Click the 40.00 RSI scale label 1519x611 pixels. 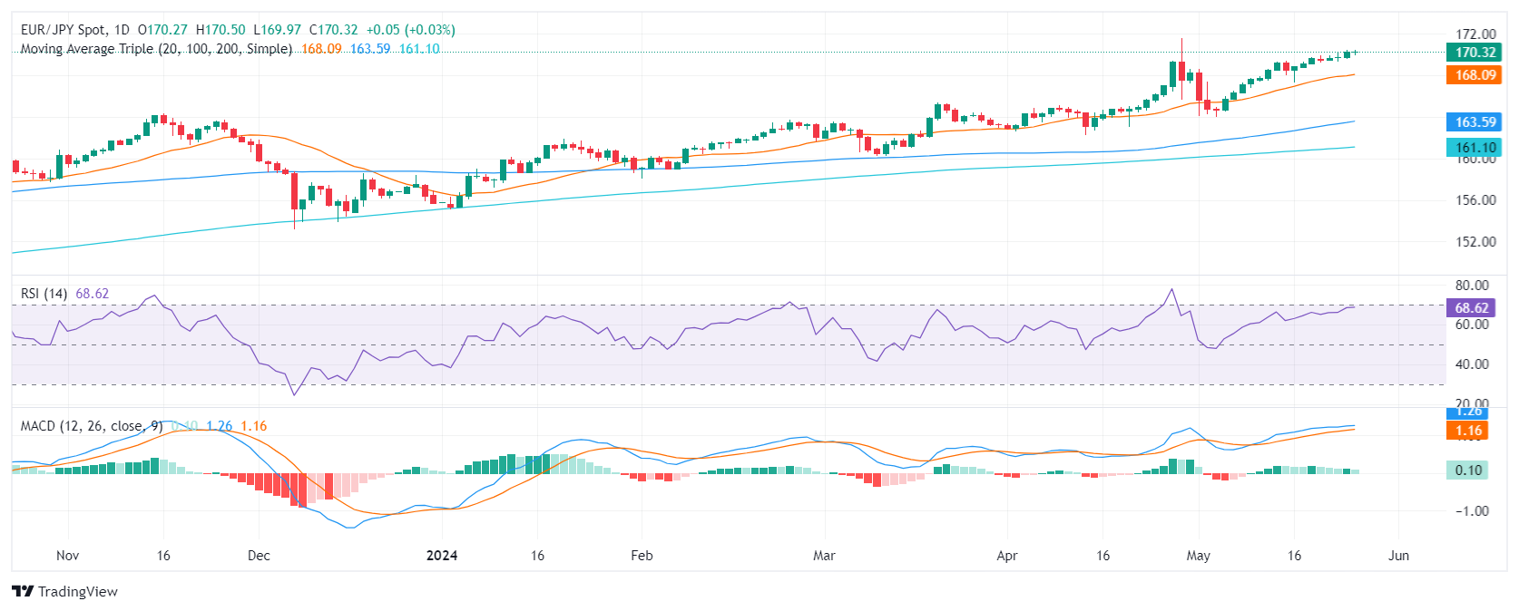coord(1472,364)
